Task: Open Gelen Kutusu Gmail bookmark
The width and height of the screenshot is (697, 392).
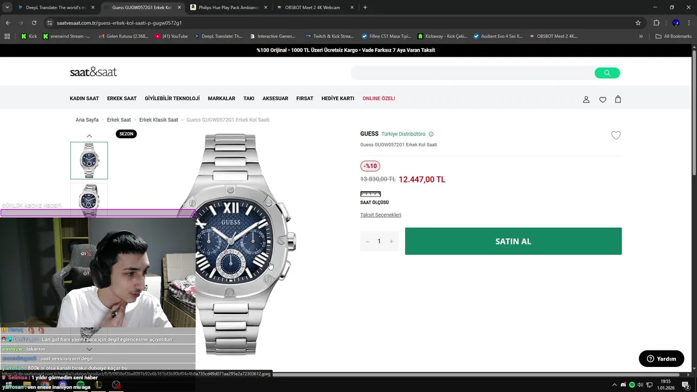Action: 124,36
